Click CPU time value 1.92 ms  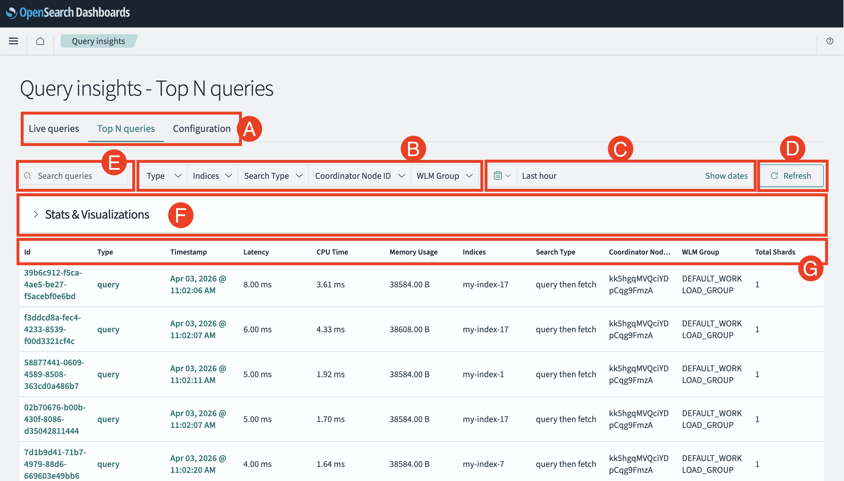pyautogui.click(x=330, y=374)
